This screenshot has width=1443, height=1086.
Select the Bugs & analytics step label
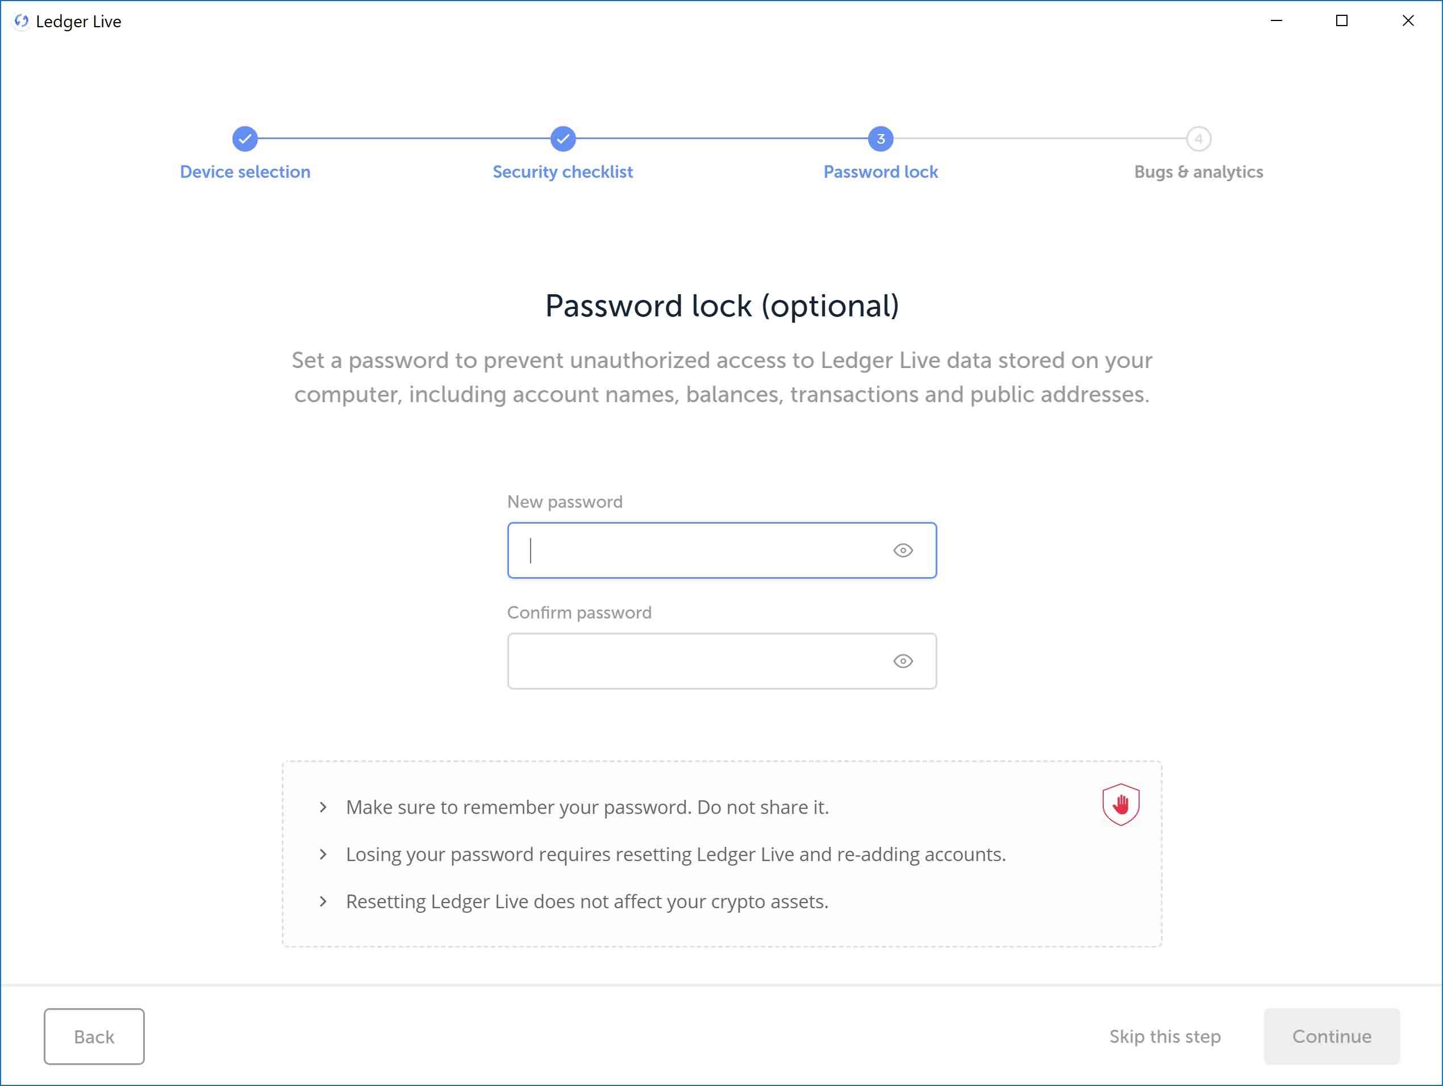pyautogui.click(x=1198, y=172)
